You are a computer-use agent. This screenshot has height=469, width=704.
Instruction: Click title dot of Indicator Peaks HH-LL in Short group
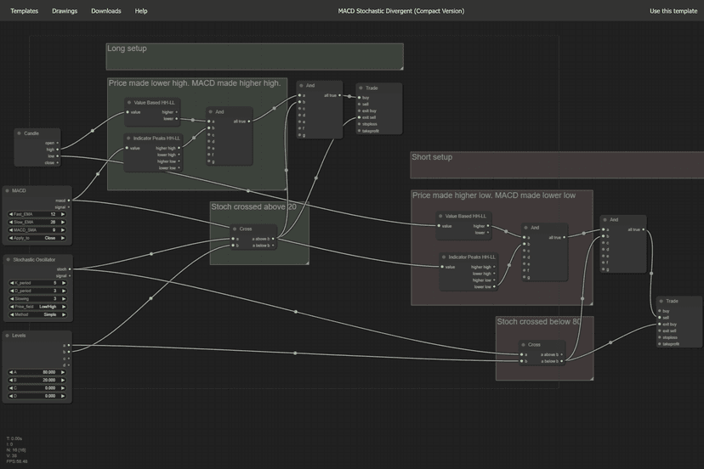(x=444, y=257)
